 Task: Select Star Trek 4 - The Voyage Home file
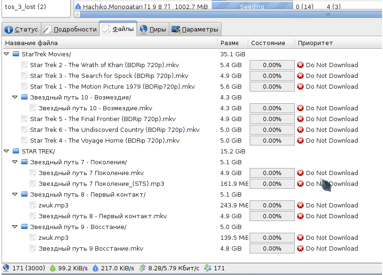click(x=105, y=140)
